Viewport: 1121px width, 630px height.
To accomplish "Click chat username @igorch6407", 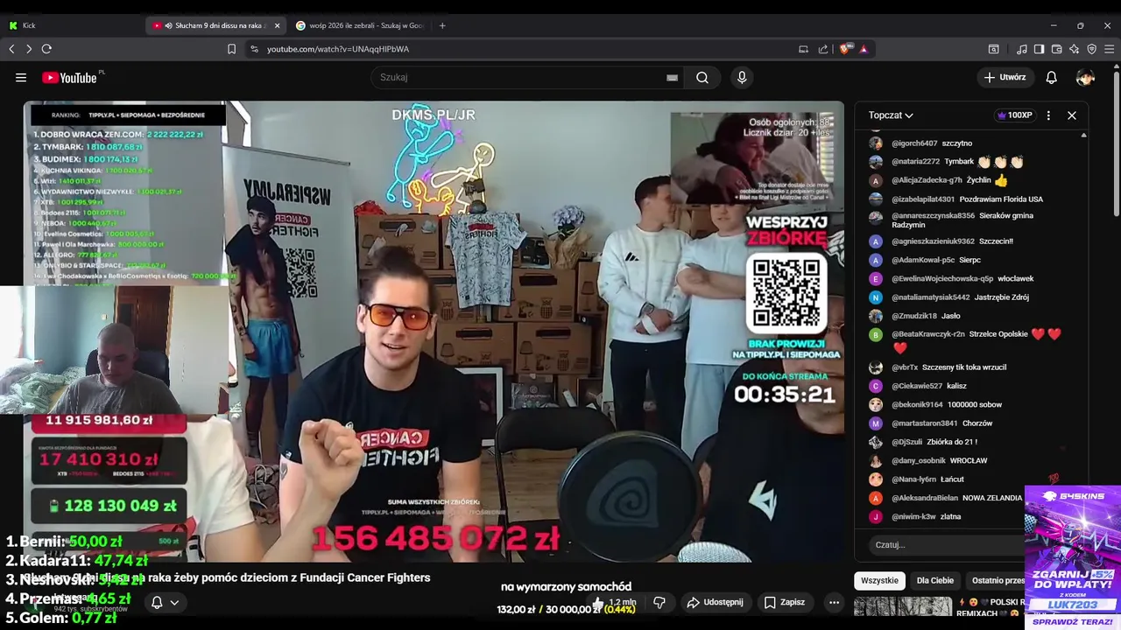I will (914, 143).
